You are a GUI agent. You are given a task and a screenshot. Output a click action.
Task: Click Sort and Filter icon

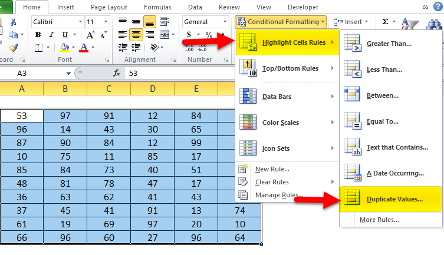(x=410, y=23)
